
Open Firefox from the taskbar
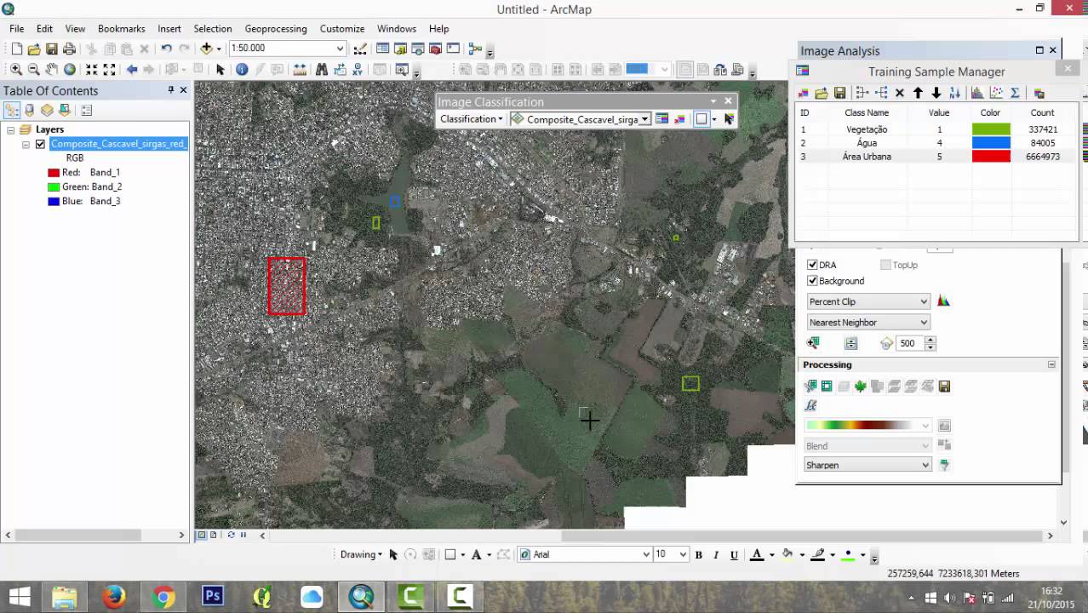pos(114,597)
